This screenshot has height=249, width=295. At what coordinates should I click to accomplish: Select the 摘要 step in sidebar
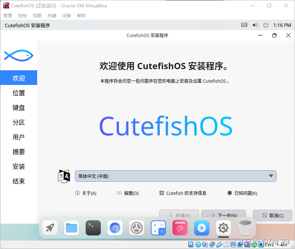19,152
